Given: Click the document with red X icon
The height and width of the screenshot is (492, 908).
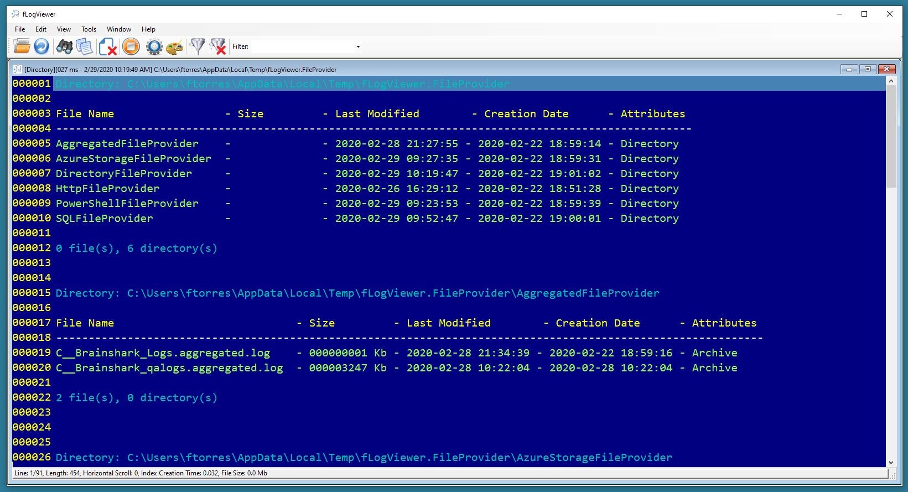Looking at the screenshot, I should [107, 46].
